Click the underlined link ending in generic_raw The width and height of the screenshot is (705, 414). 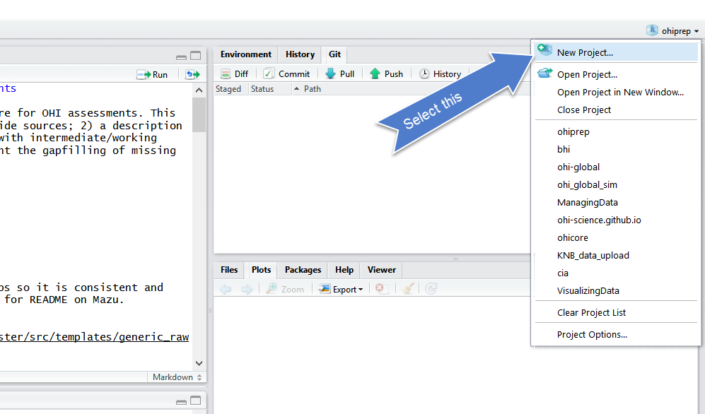tap(95, 337)
